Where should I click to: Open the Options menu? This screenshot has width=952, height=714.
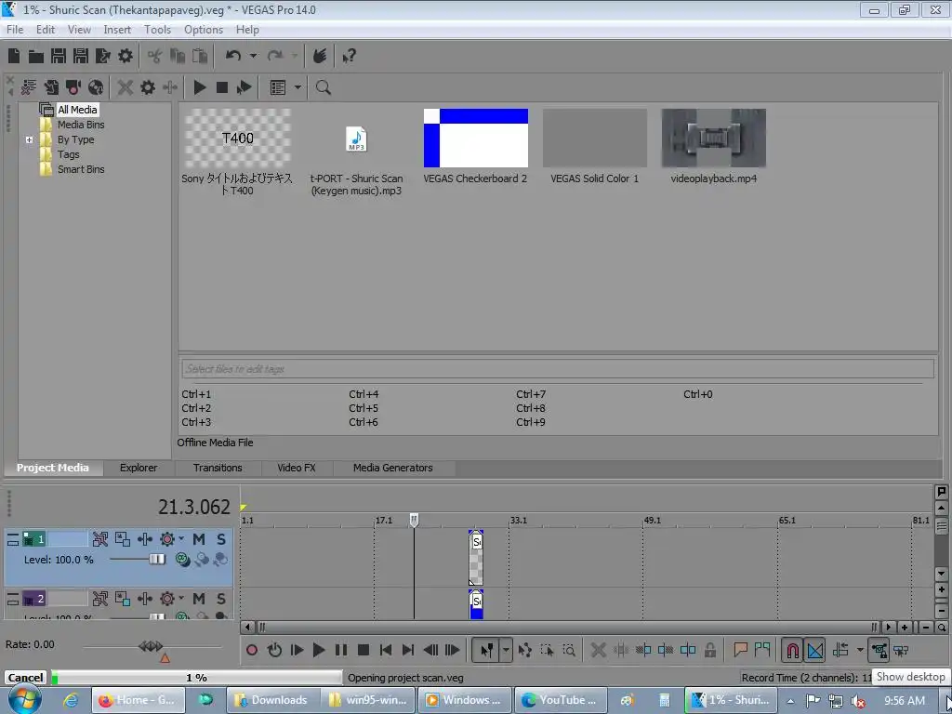pos(204,29)
